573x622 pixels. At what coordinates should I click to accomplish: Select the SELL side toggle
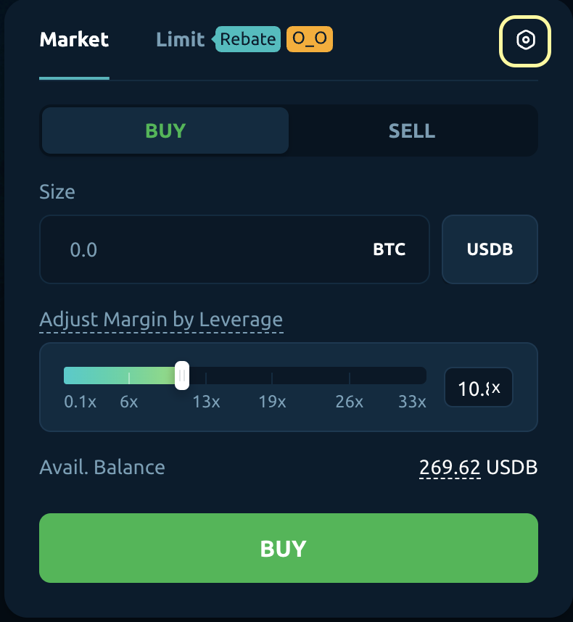click(412, 131)
